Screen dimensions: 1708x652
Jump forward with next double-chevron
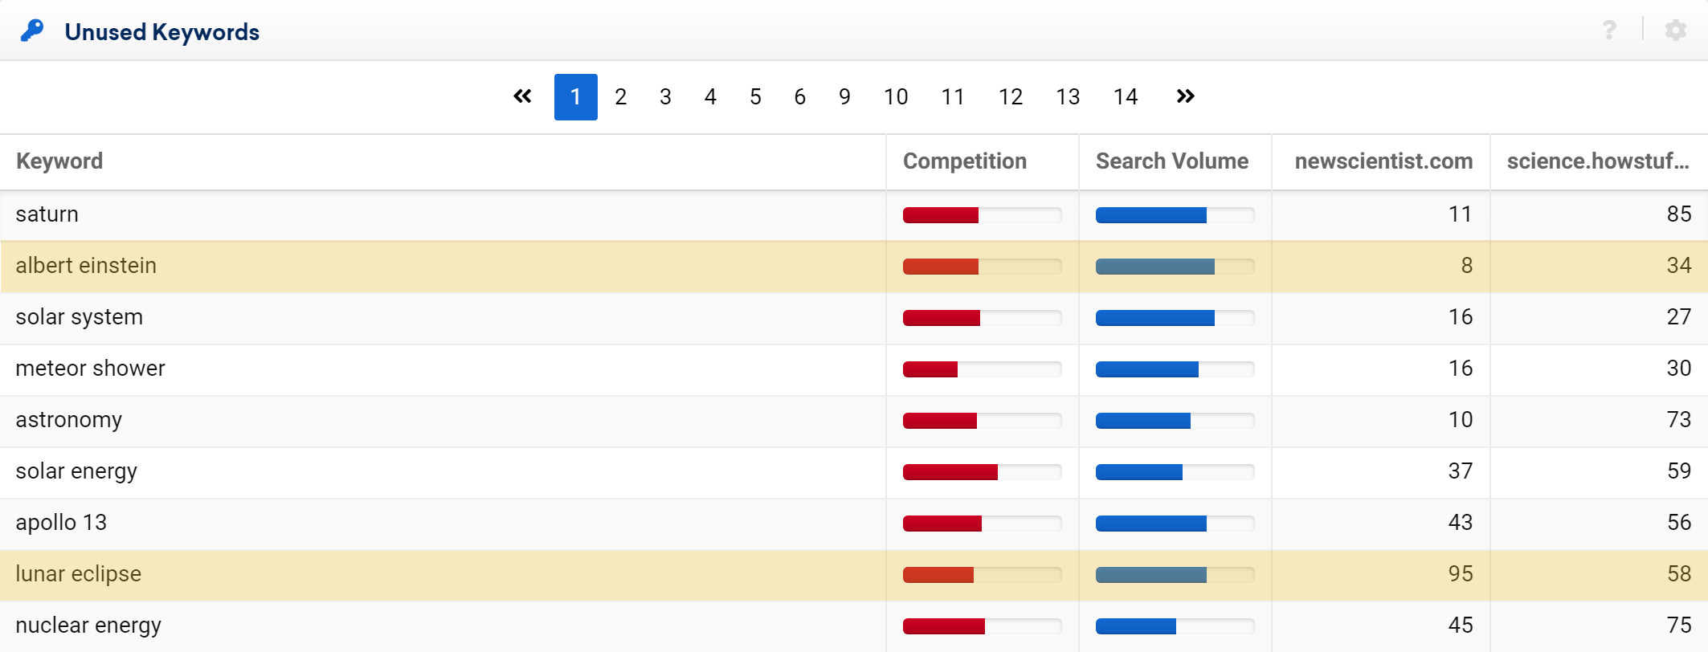1185,97
